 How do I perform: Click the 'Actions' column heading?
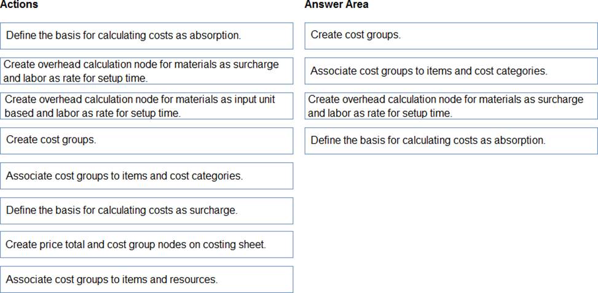tap(19, 5)
